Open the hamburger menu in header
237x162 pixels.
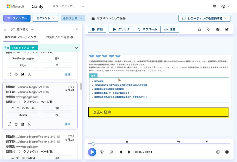[x=214, y=6]
